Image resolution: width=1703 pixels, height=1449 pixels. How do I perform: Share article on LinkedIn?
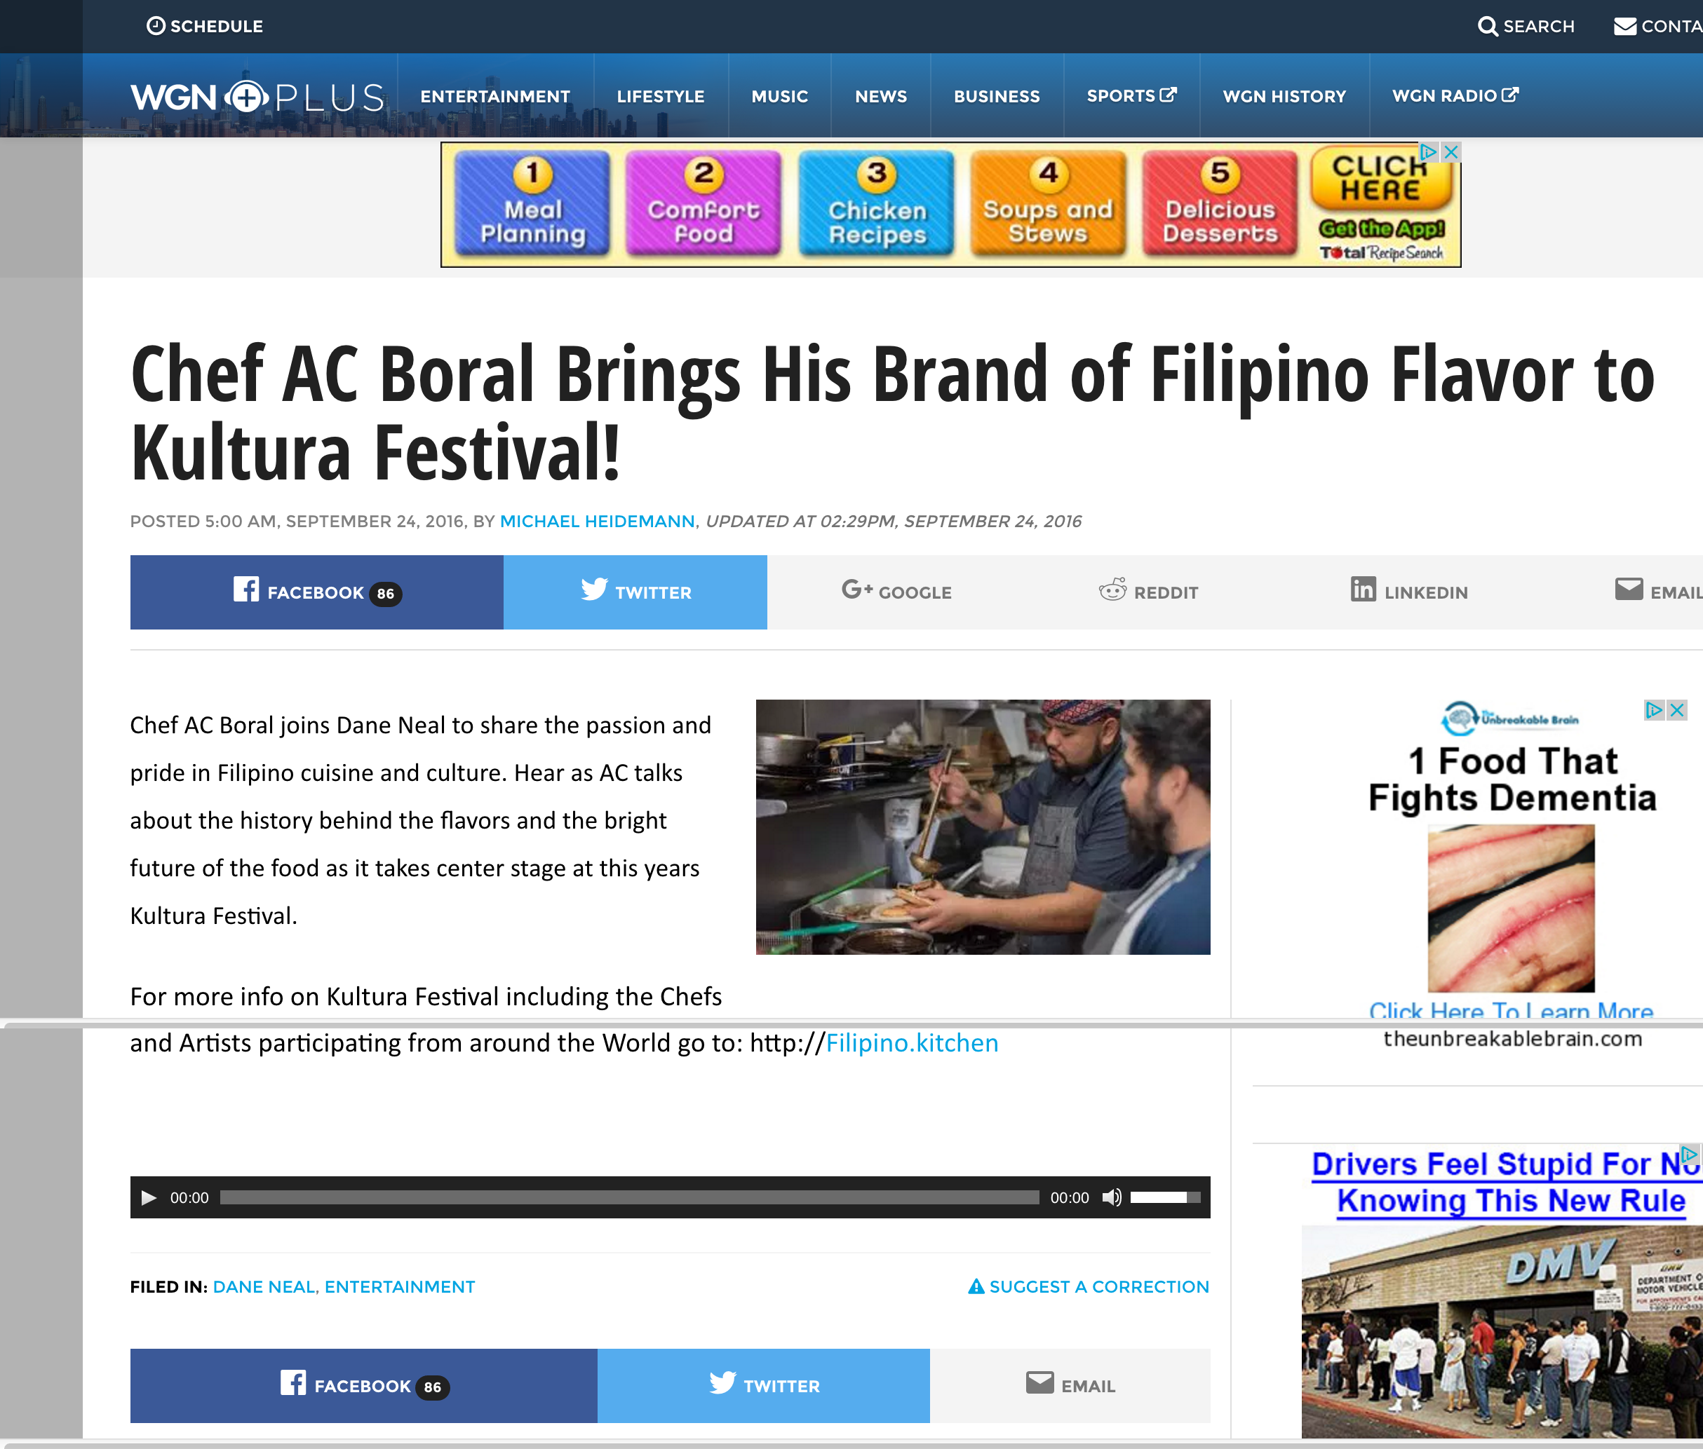[x=1408, y=592]
